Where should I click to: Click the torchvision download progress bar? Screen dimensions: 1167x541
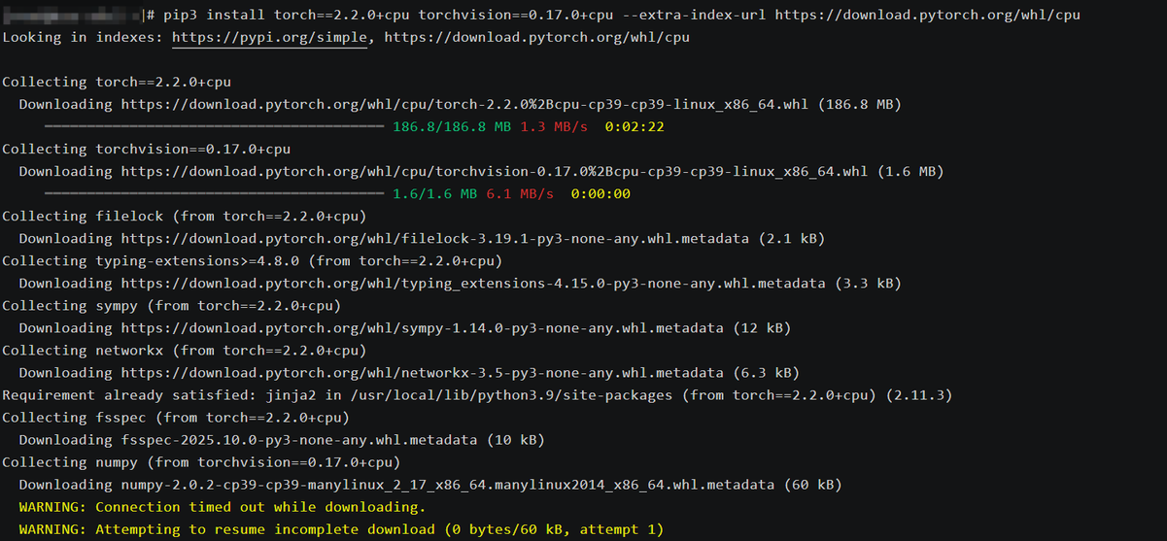[x=215, y=193]
